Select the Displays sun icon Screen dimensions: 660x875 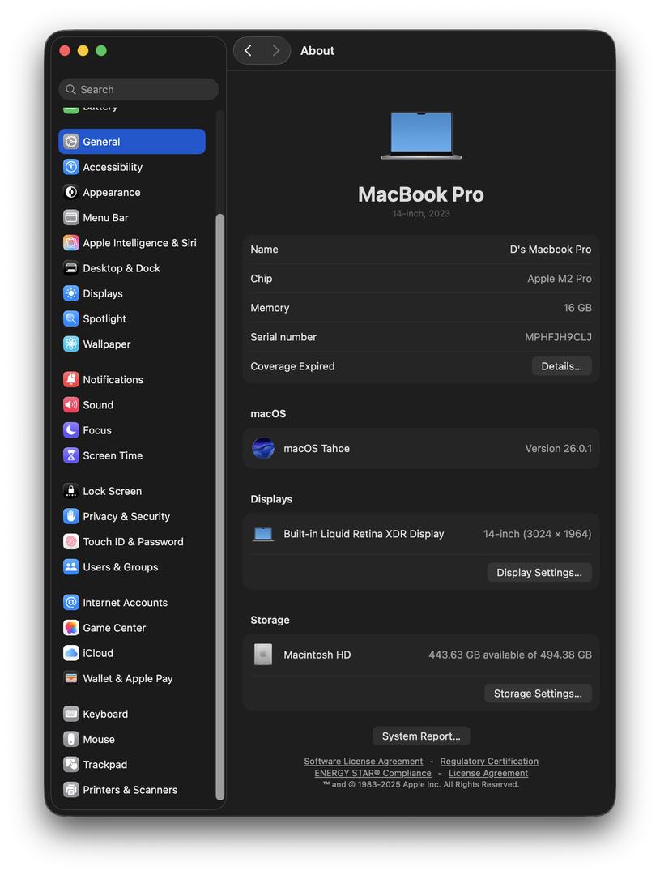pyautogui.click(x=71, y=293)
